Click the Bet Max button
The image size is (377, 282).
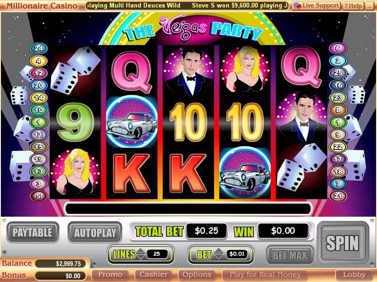coord(290,255)
